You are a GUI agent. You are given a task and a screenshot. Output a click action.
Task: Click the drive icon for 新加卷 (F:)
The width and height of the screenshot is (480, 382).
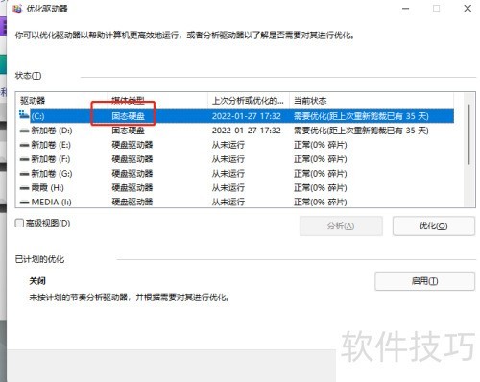[24, 159]
